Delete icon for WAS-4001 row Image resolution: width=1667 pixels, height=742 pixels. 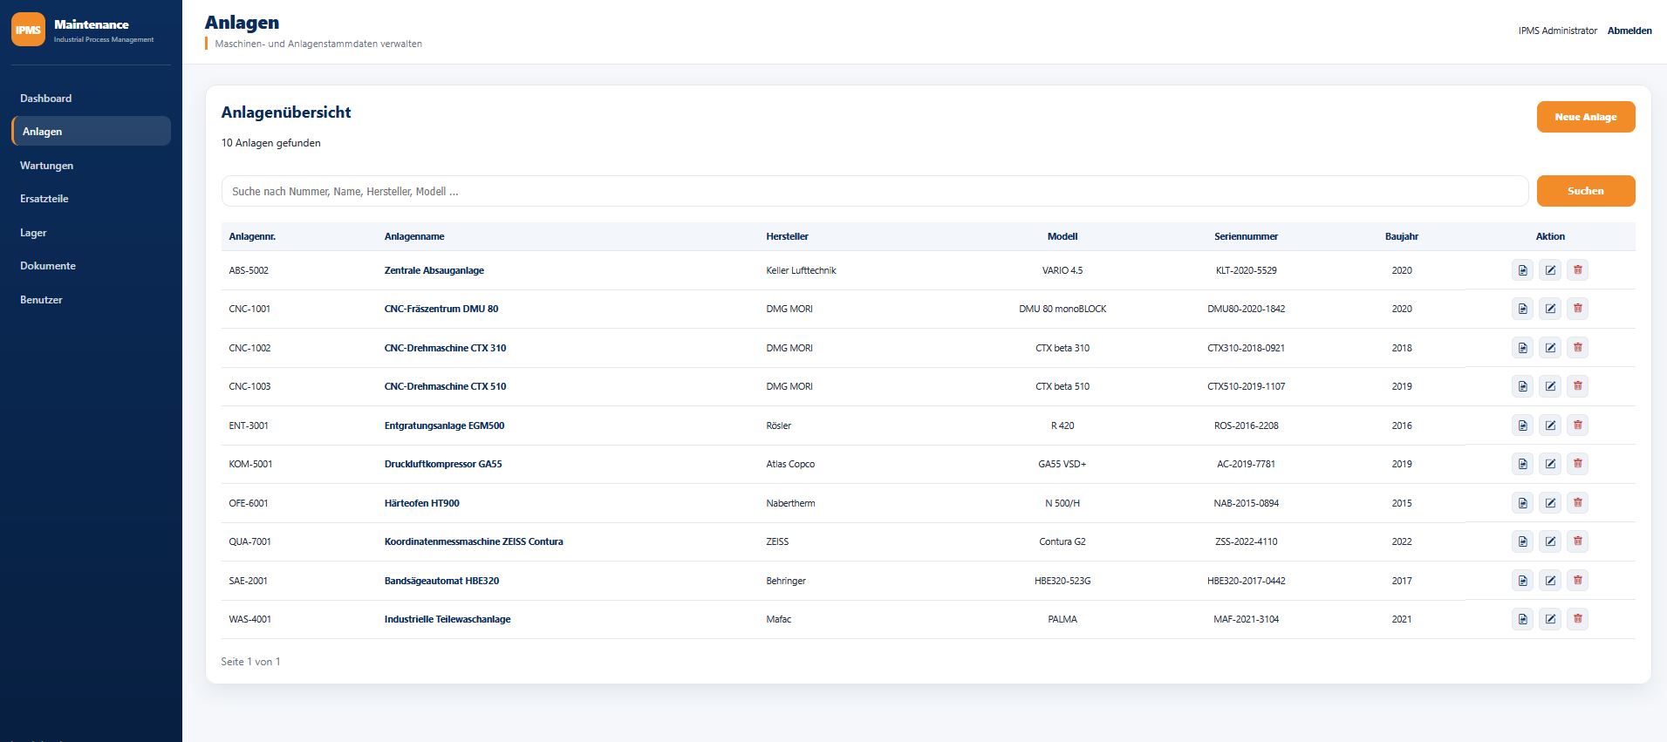[1577, 619]
